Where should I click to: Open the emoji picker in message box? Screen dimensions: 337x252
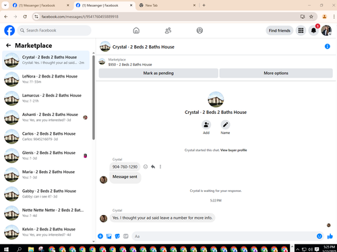(319, 236)
